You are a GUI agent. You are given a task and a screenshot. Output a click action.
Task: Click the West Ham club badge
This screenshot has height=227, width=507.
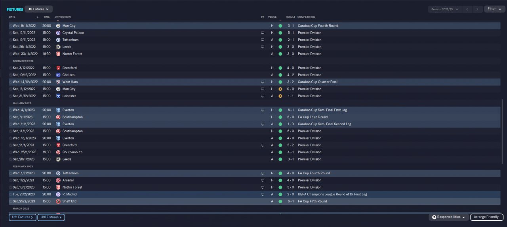point(58,82)
